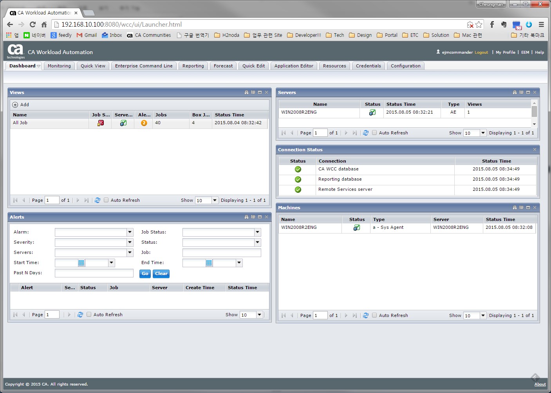Click the About link in footer
The image size is (551, 393).
tap(540, 384)
